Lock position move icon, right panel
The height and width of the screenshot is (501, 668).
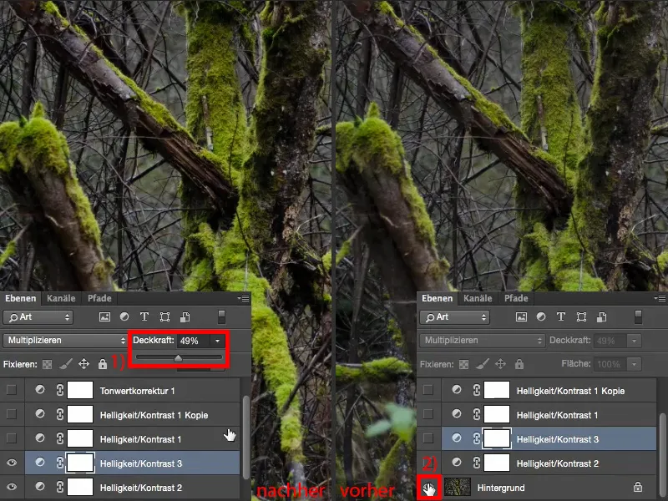point(500,364)
